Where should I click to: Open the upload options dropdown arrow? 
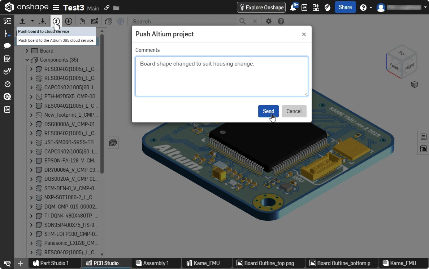point(32,21)
